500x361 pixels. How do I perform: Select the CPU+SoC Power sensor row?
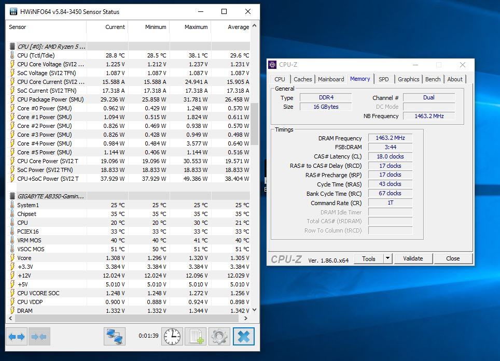point(129,179)
